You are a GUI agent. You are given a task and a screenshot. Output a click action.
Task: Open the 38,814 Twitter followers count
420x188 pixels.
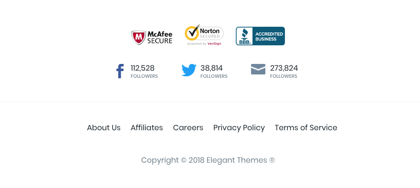tap(211, 68)
